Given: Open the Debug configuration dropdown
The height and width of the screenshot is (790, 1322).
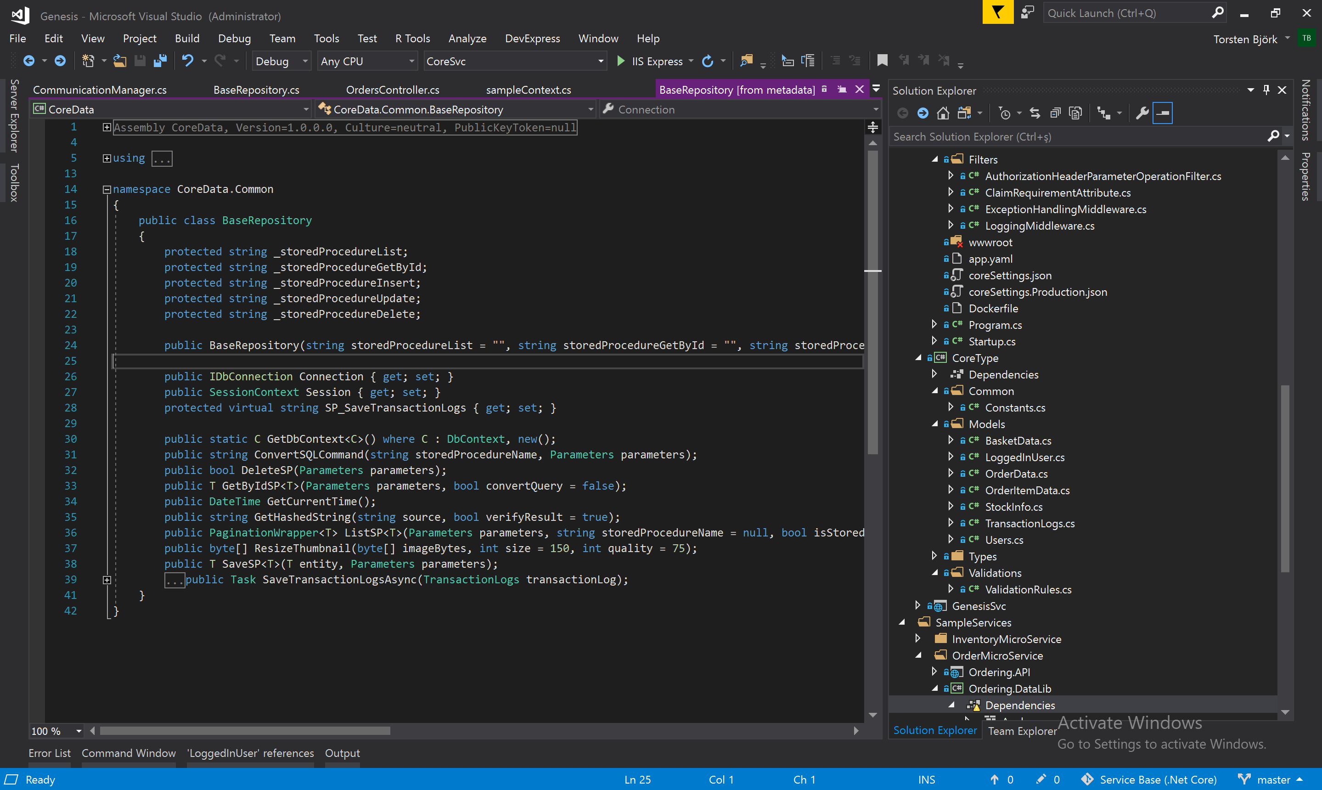Looking at the screenshot, I should click(x=281, y=61).
